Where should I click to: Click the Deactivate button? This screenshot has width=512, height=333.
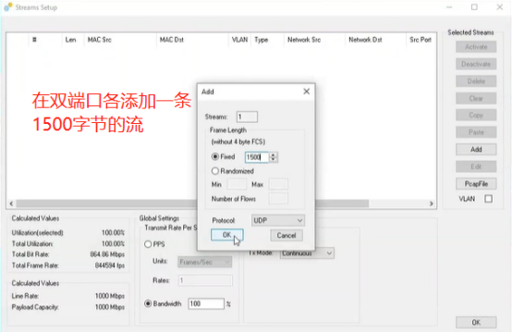click(476, 64)
